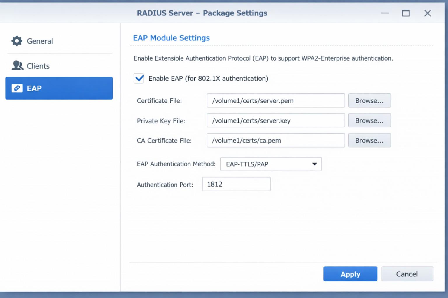
Task: Apply the EAP module settings
Action: [x=350, y=274]
